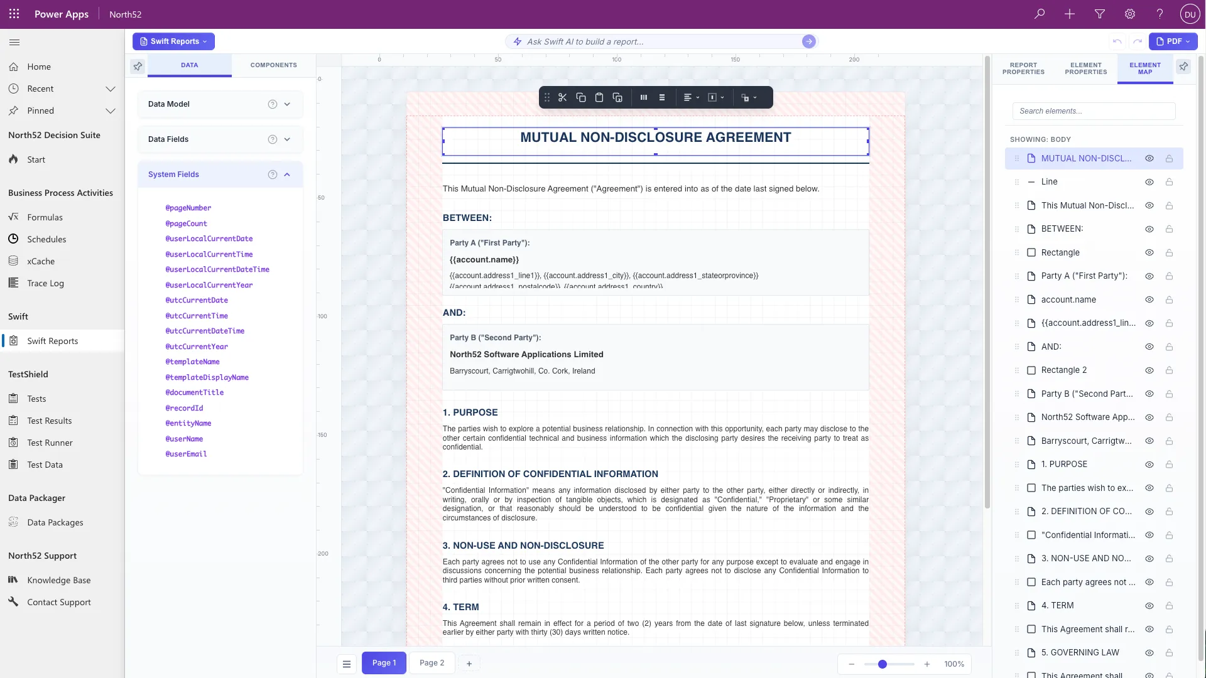Click the zoom out minus icon
Viewport: 1206px width, 678px height.
point(851,664)
